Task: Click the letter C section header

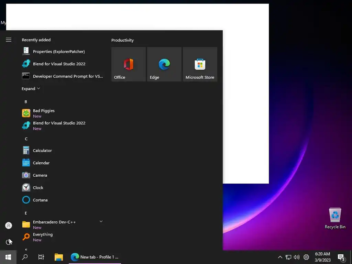Action: [26, 139]
